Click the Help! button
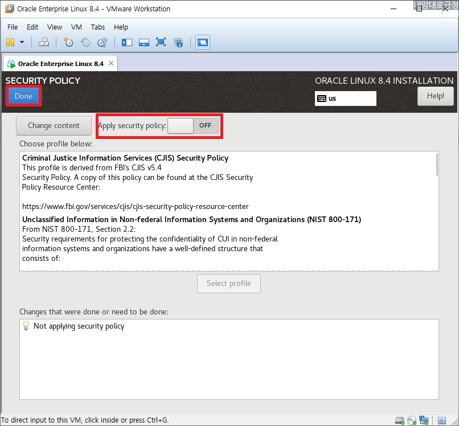The height and width of the screenshot is (426, 459). [435, 96]
